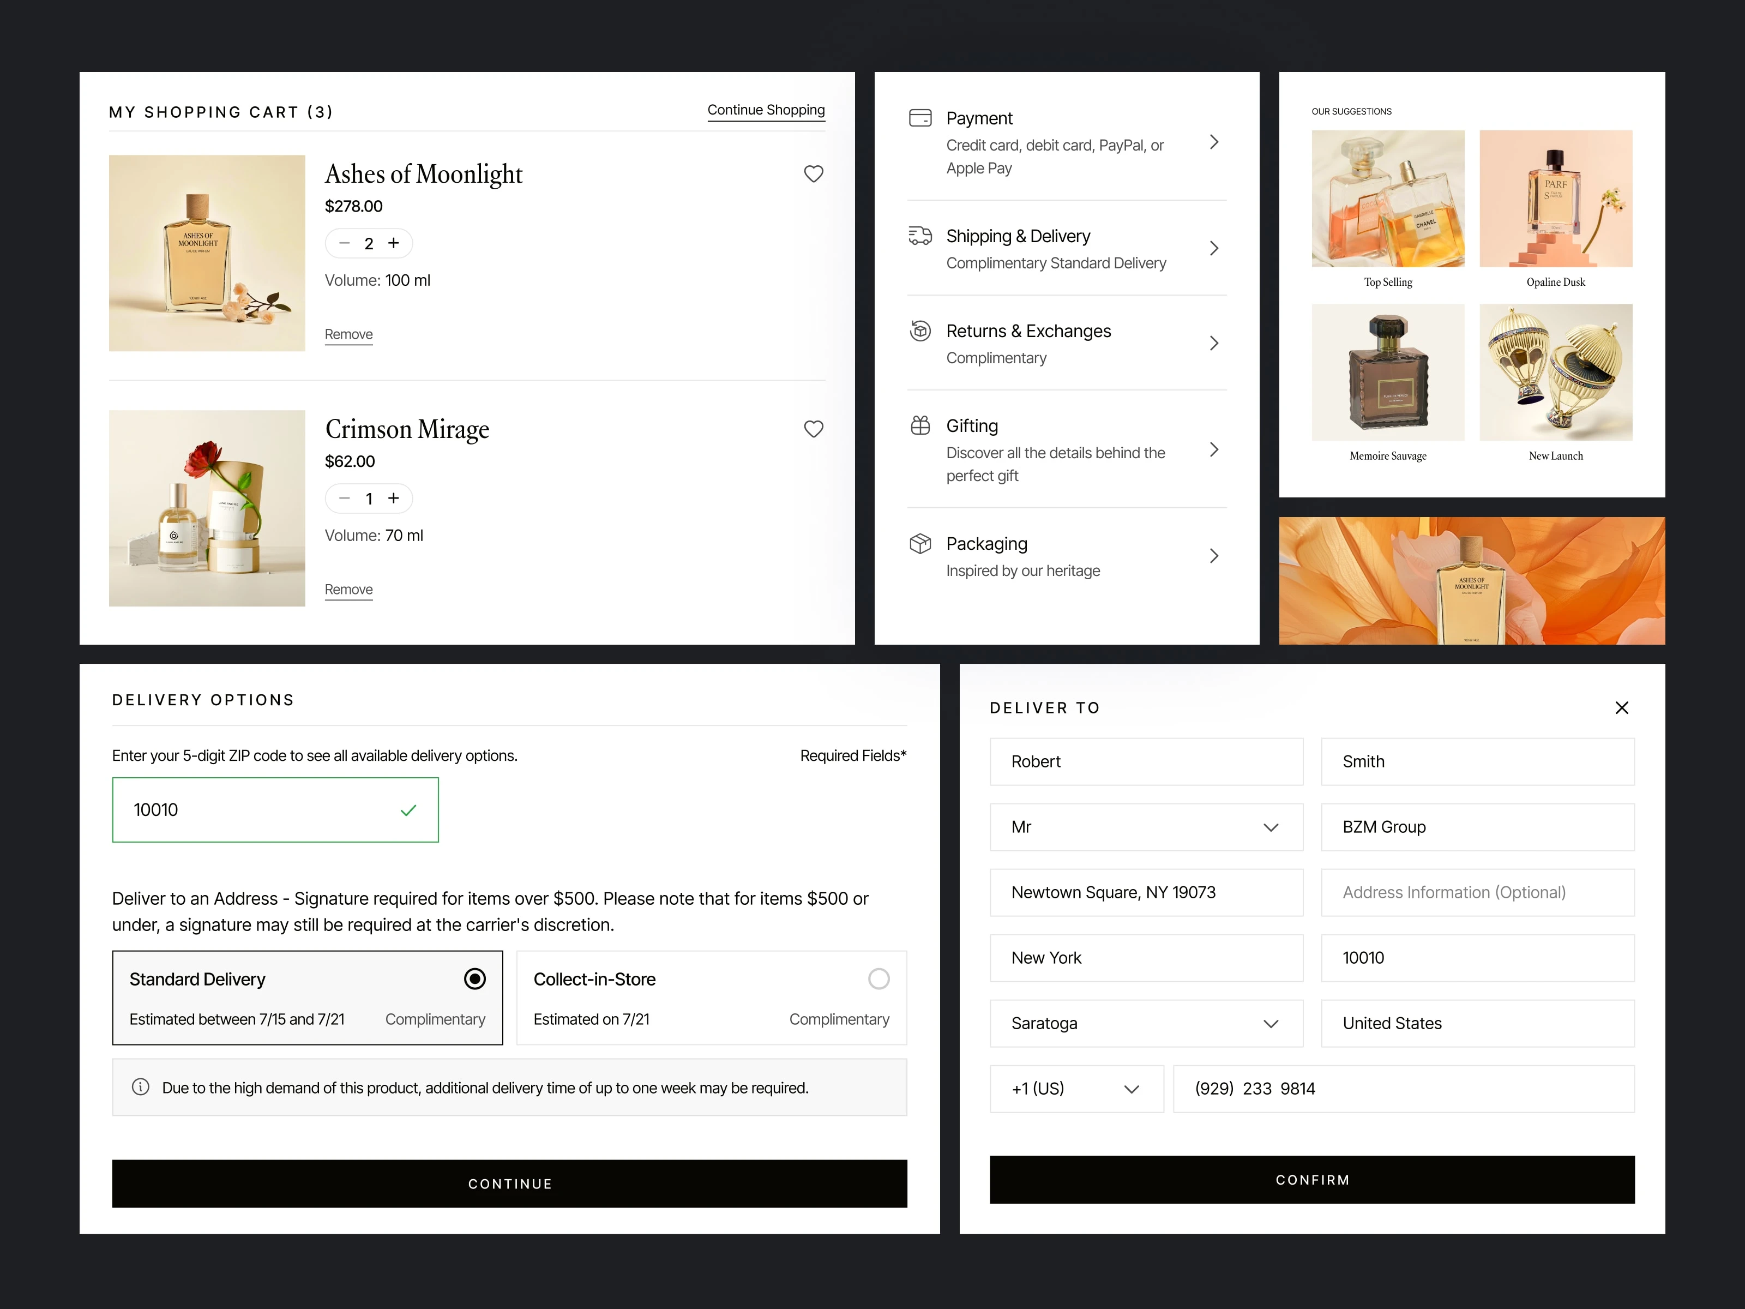The width and height of the screenshot is (1745, 1309).
Task: Open the Opaline Dusk suggestion thumbnail
Action: [x=1555, y=199]
